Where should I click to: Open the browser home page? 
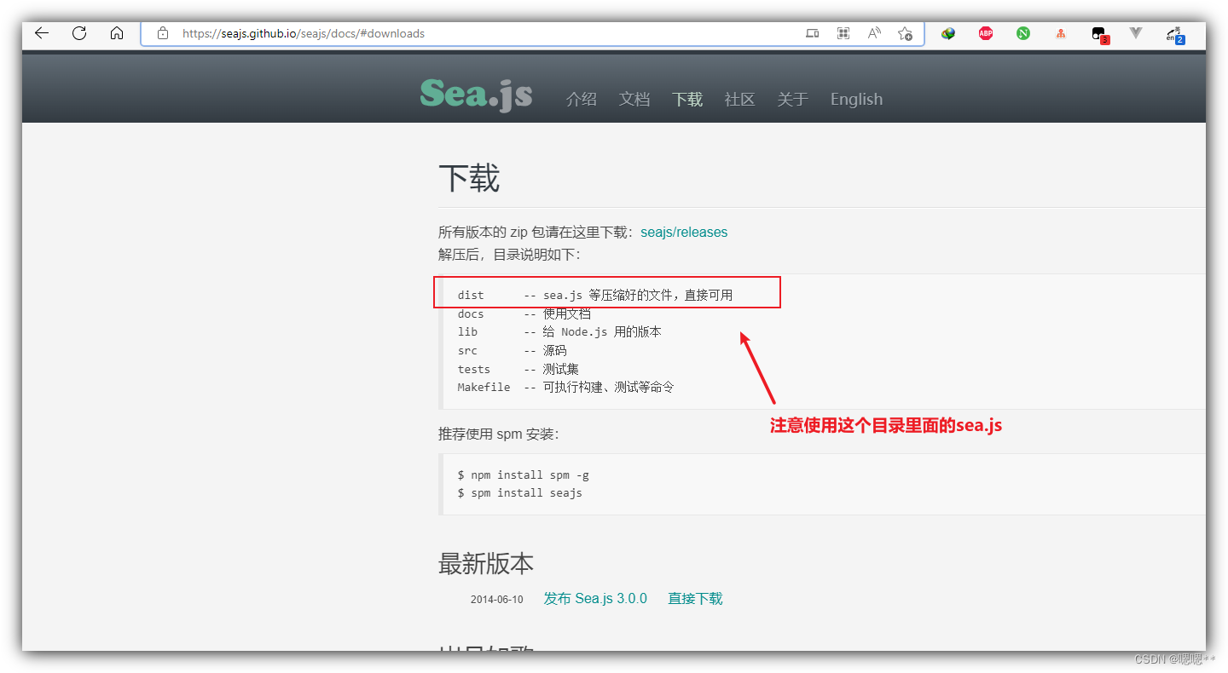(117, 33)
